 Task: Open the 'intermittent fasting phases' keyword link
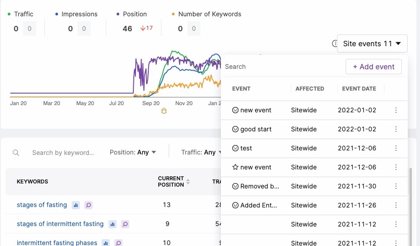[57, 243]
